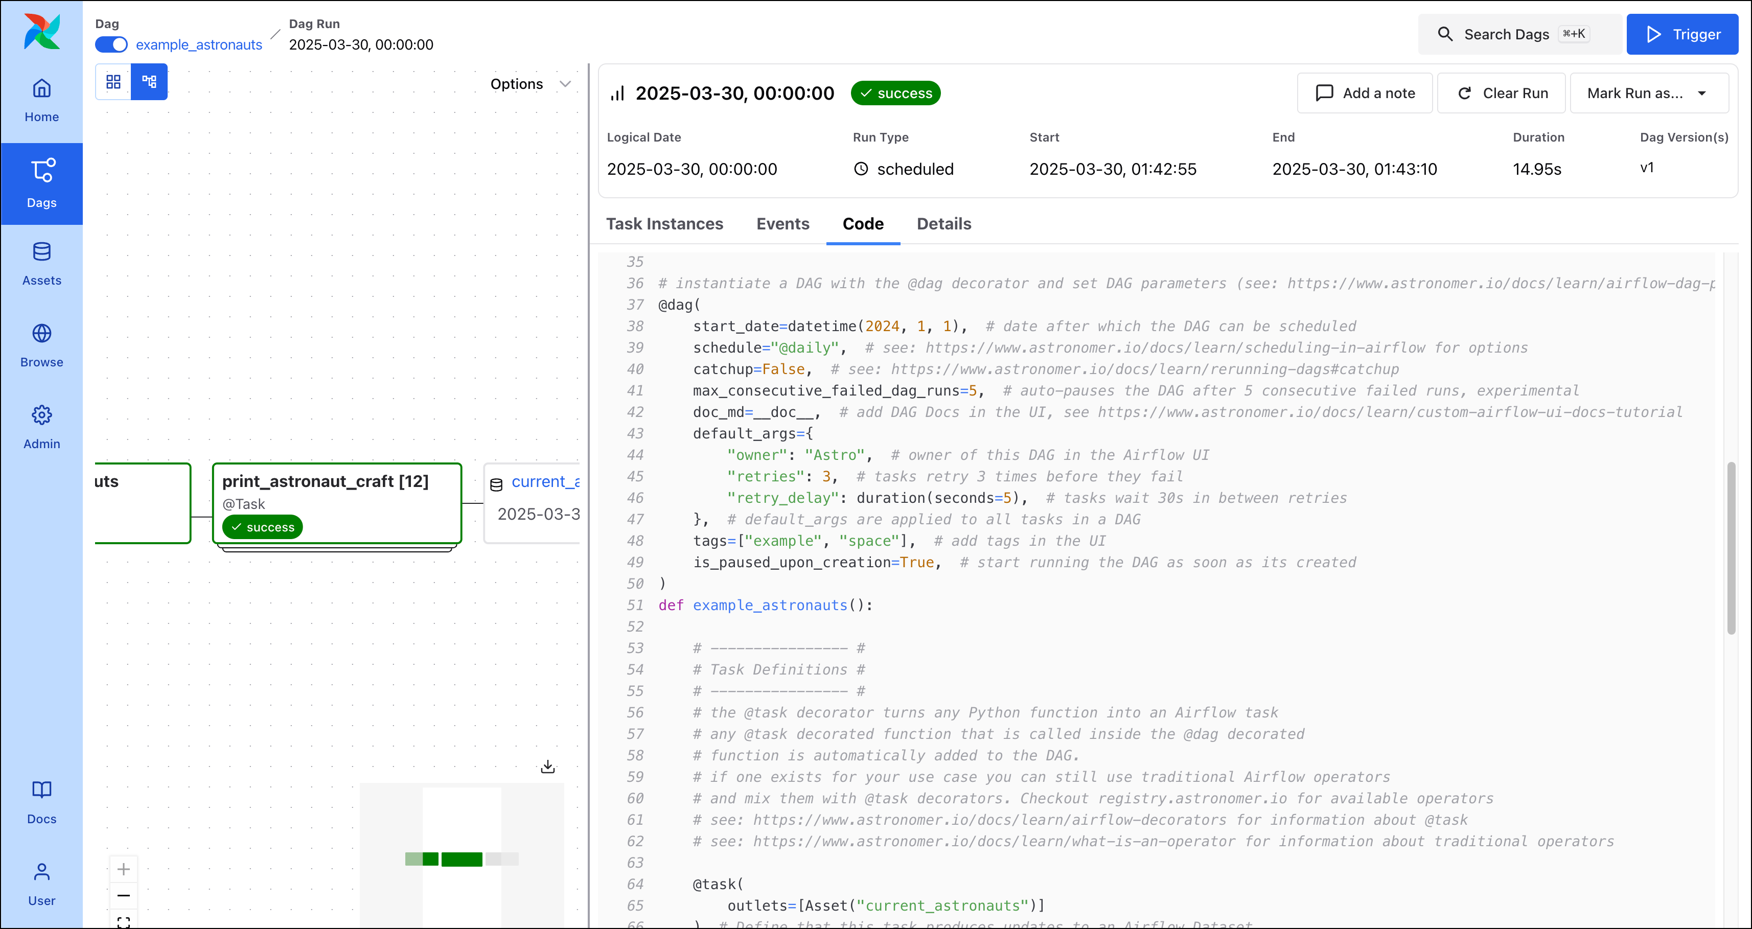
Task: Open the Mark Run as... dropdown
Action: tap(1649, 93)
